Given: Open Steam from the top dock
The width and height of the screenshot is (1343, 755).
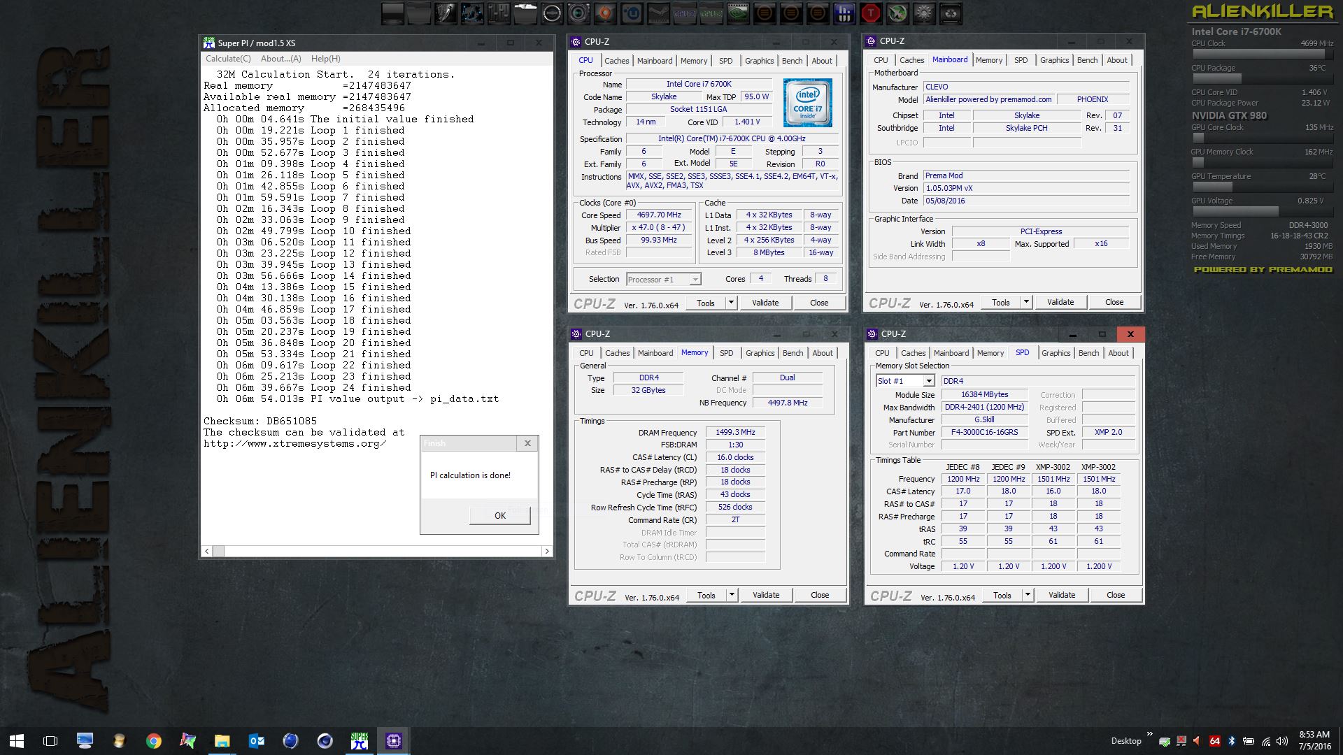Looking at the screenshot, I should (x=659, y=13).
